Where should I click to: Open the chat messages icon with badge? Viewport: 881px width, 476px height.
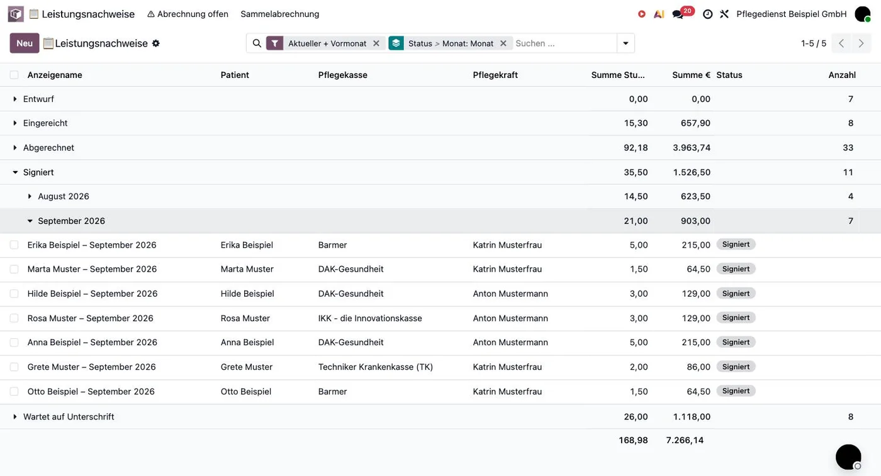(678, 14)
